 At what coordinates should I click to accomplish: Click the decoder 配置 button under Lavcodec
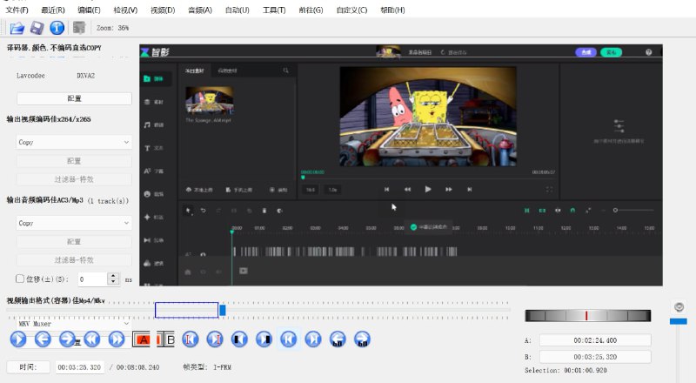pyautogui.click(x=74, y=98)
